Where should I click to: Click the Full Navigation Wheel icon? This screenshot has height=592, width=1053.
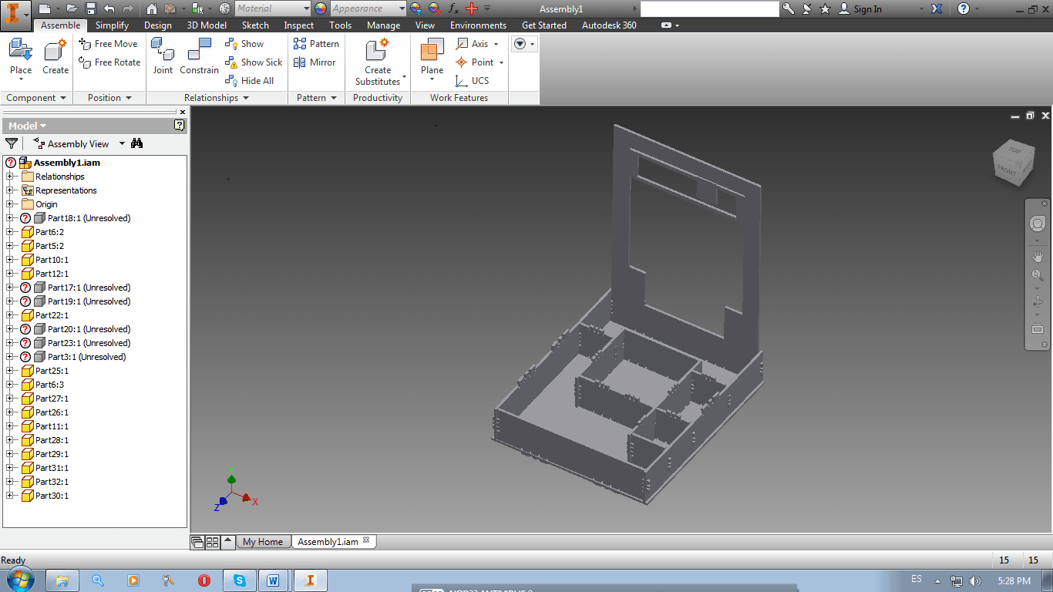click(1038, 224)
